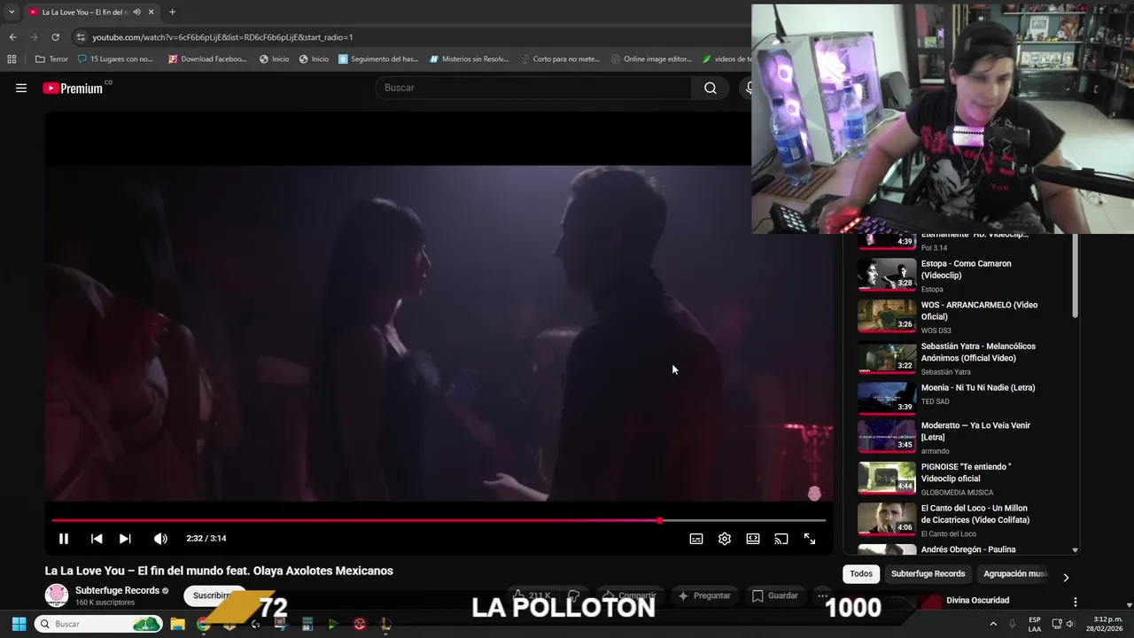Open Chrome from the taskbar
Image resolution: width=1134 pixels, height=638 pixels.
pyautogui.click(x=204, y=624)
